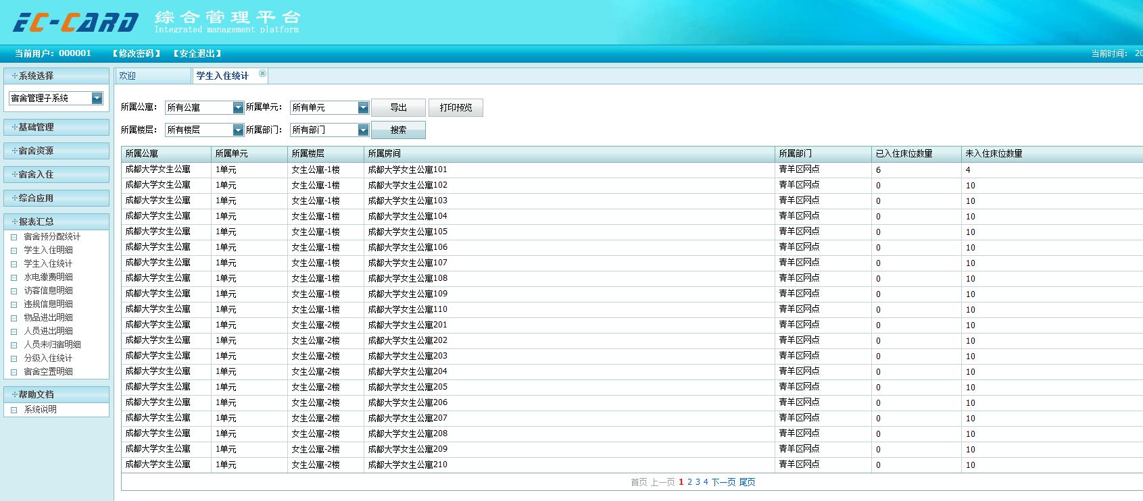
Task: Click the 所属公寓 column header
Action: [x=166, y=154]
